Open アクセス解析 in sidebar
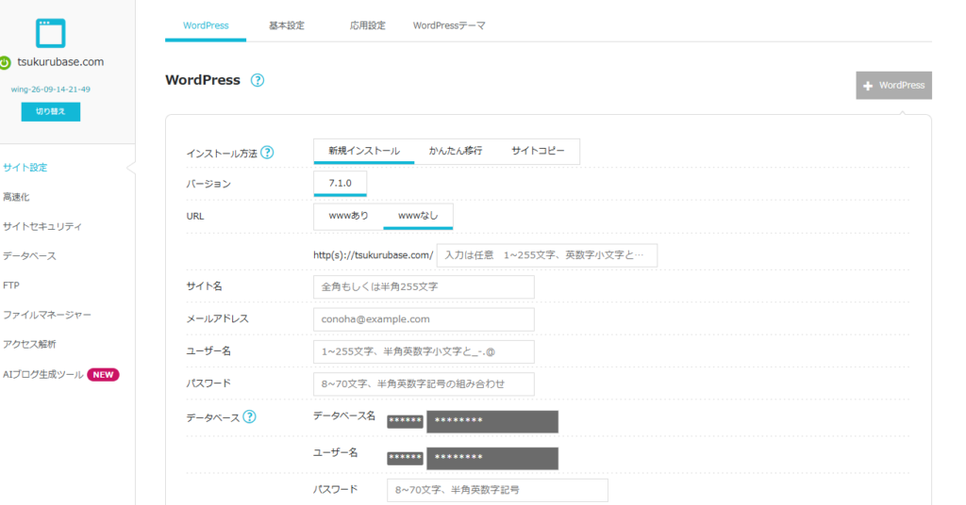Image resolution: width=966 pixels, height=505 pixels. [29, 345]
